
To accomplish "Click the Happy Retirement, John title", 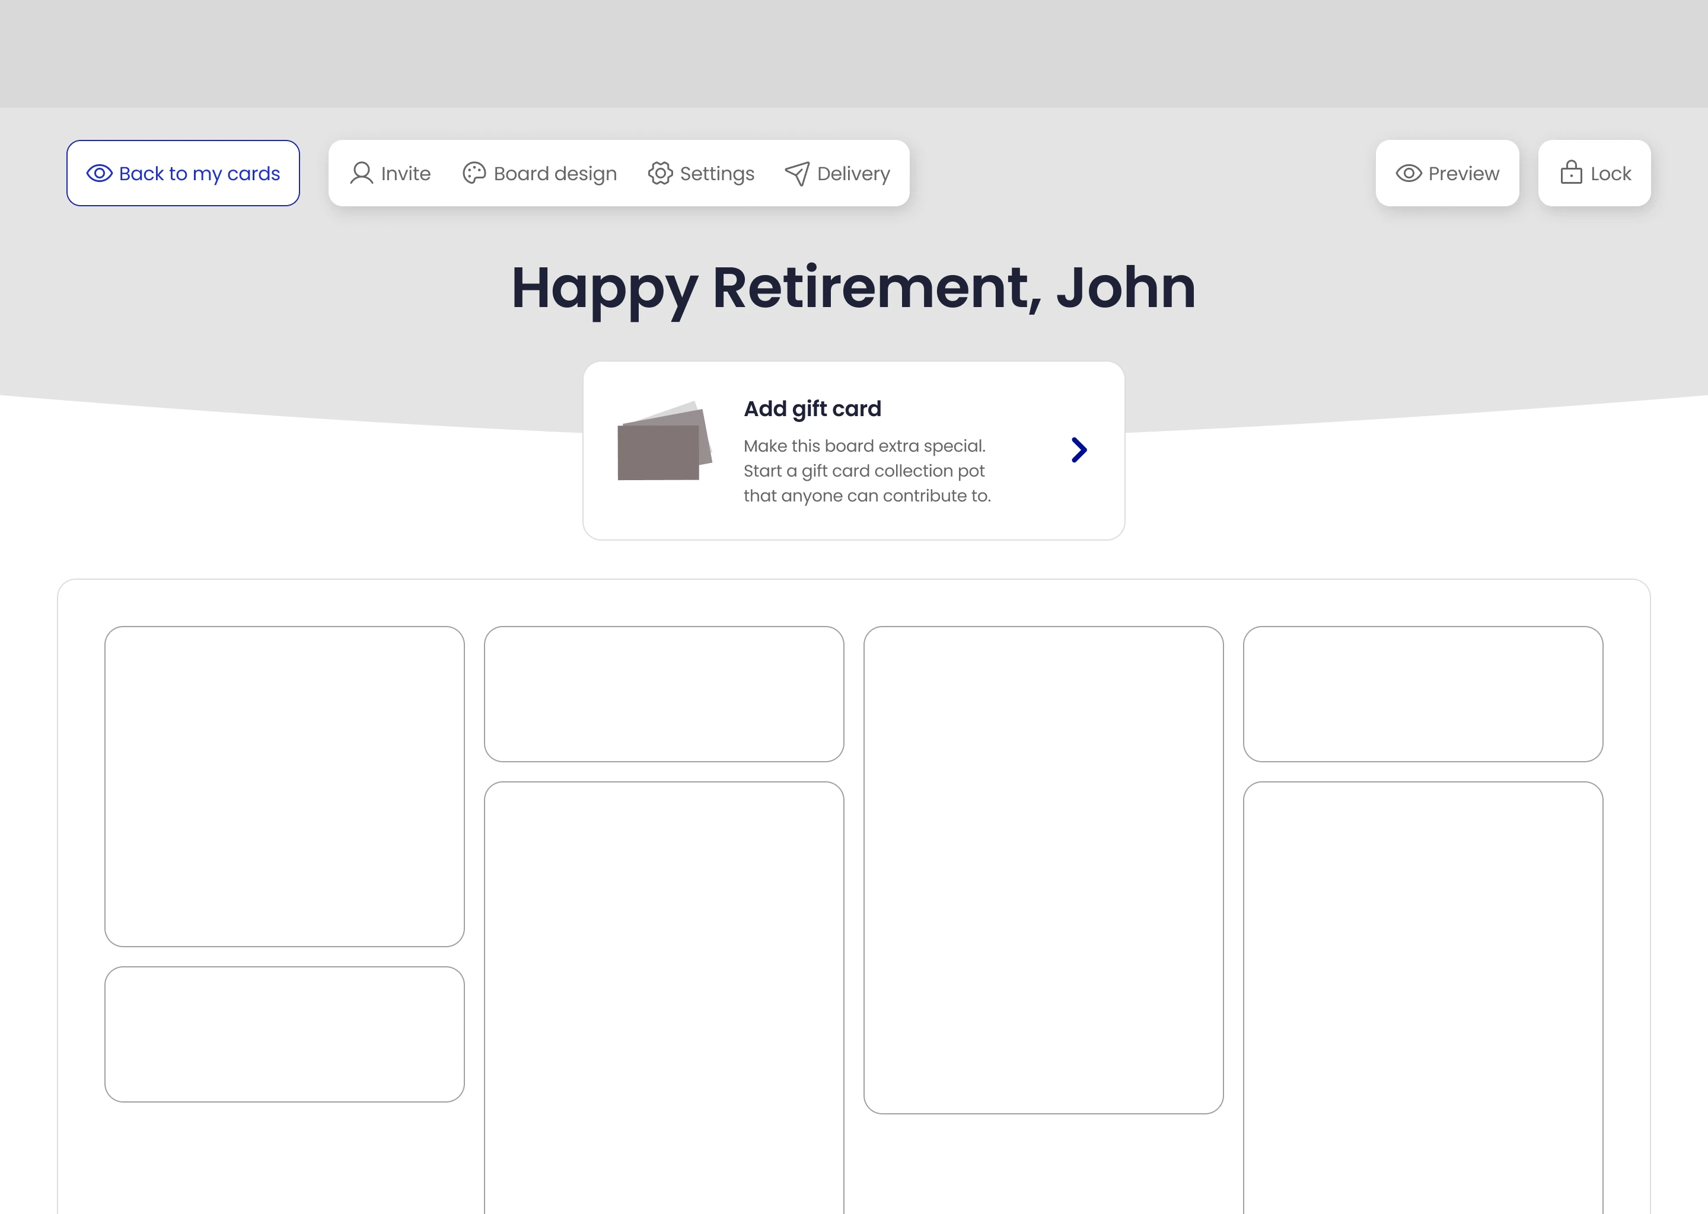I will point(853,289).
